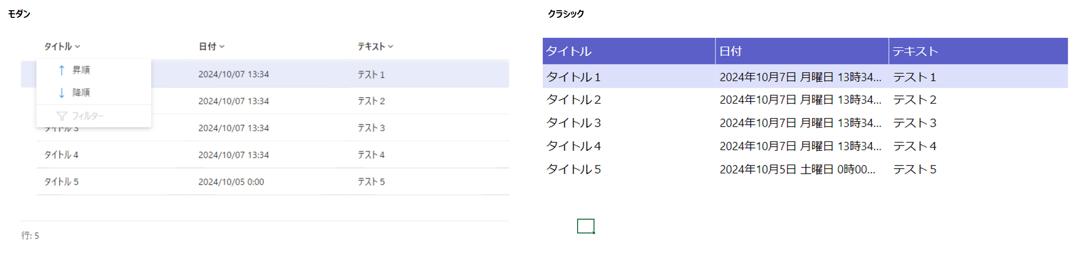
Task: Click the classic テキスト header cell
Action: 979,51
